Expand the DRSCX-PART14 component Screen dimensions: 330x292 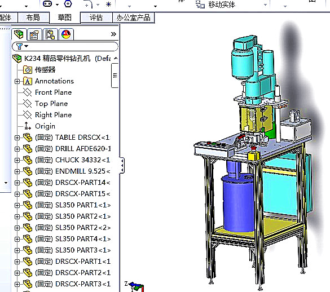pos(17,183)
